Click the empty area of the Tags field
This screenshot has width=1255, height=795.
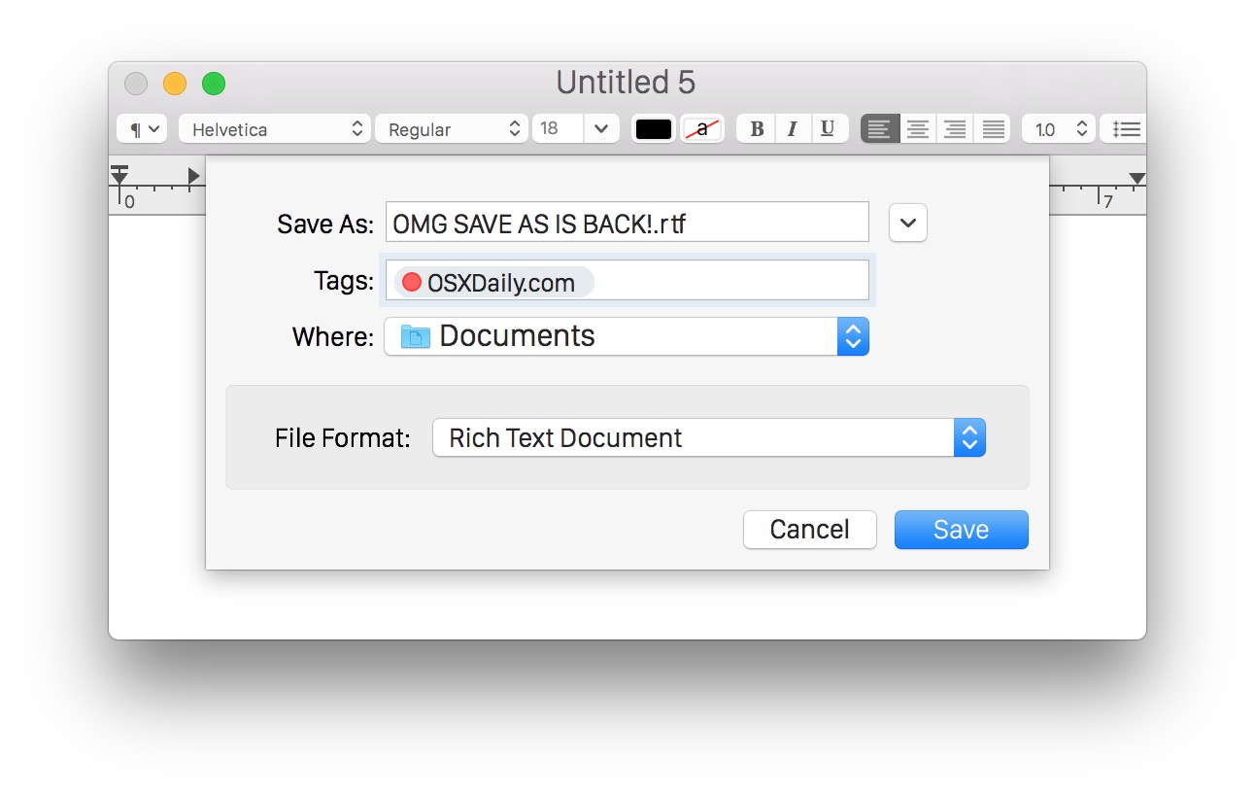point(730,281)
